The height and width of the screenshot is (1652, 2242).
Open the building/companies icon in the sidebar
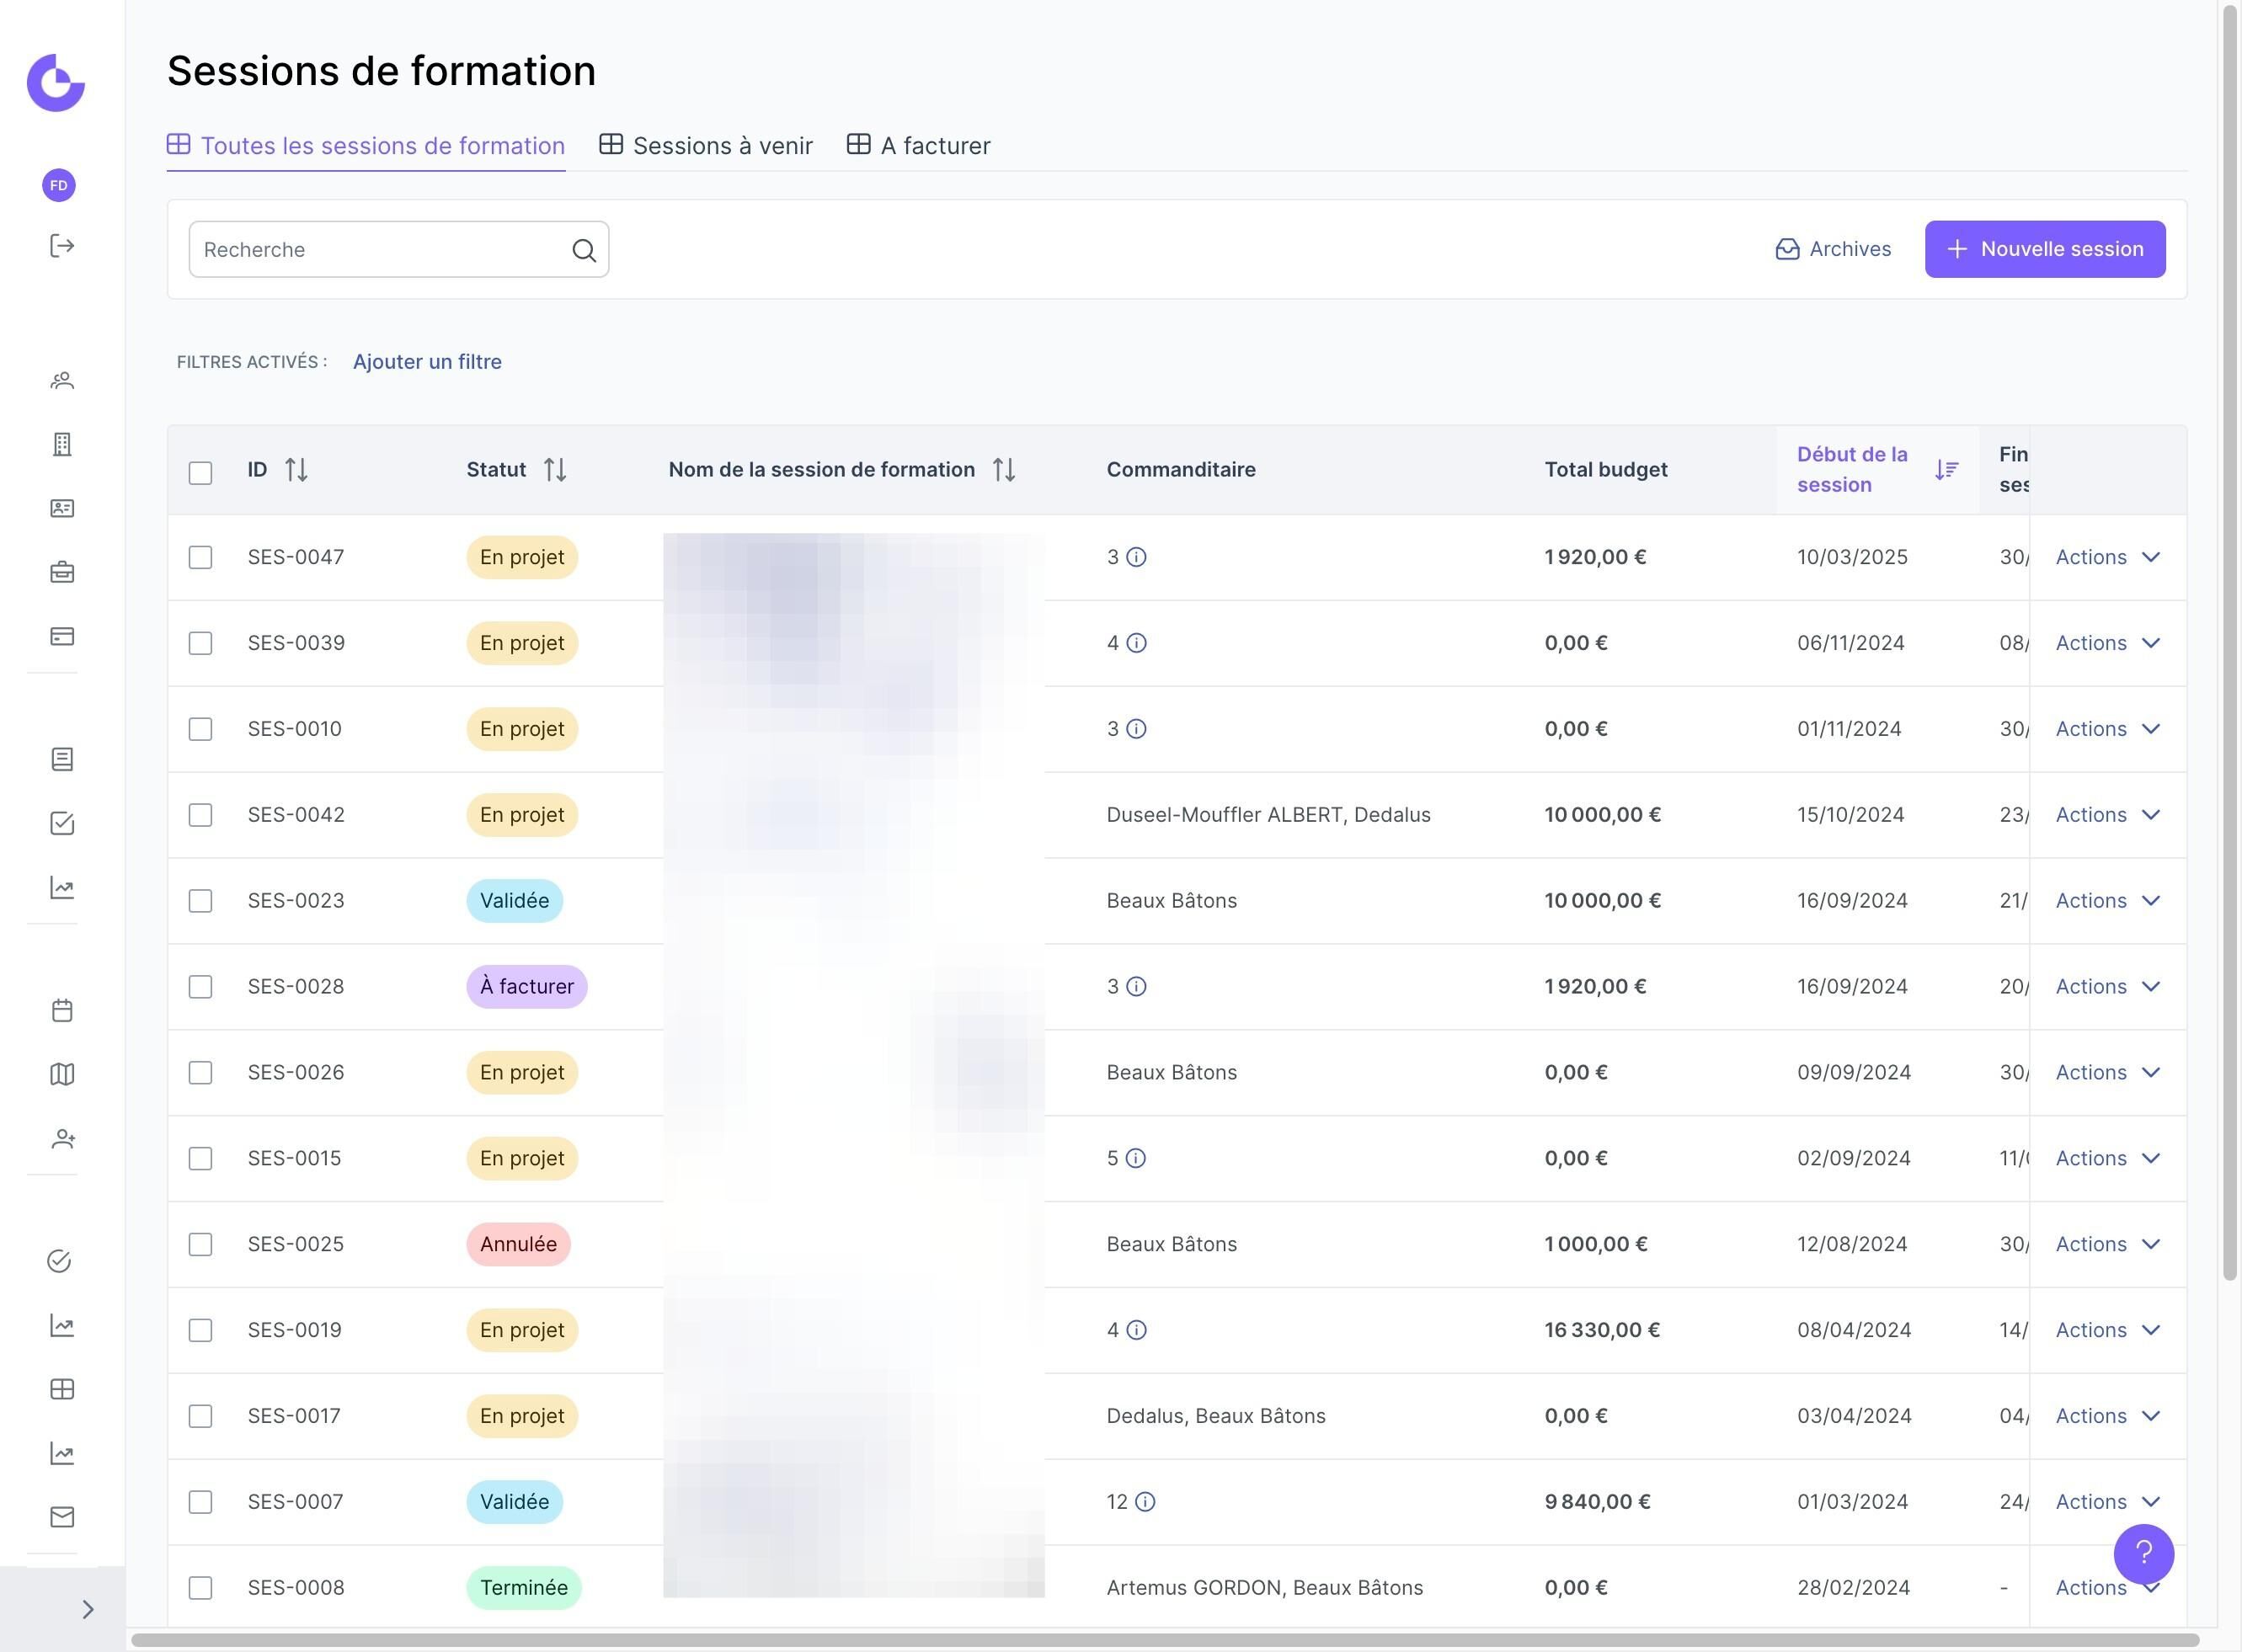pyautogui.click(x=62, y=444)
